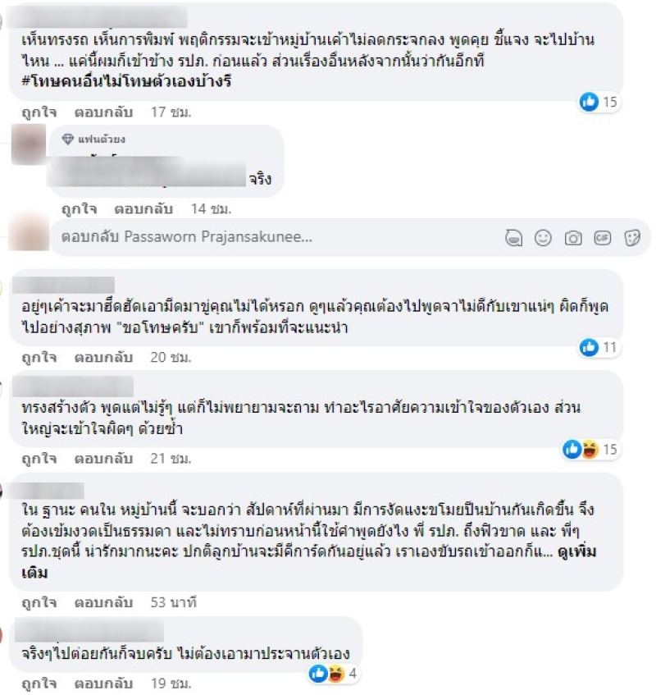
Task: Like the comment posted 17 ชม. ago
Action: pos(39,112)
